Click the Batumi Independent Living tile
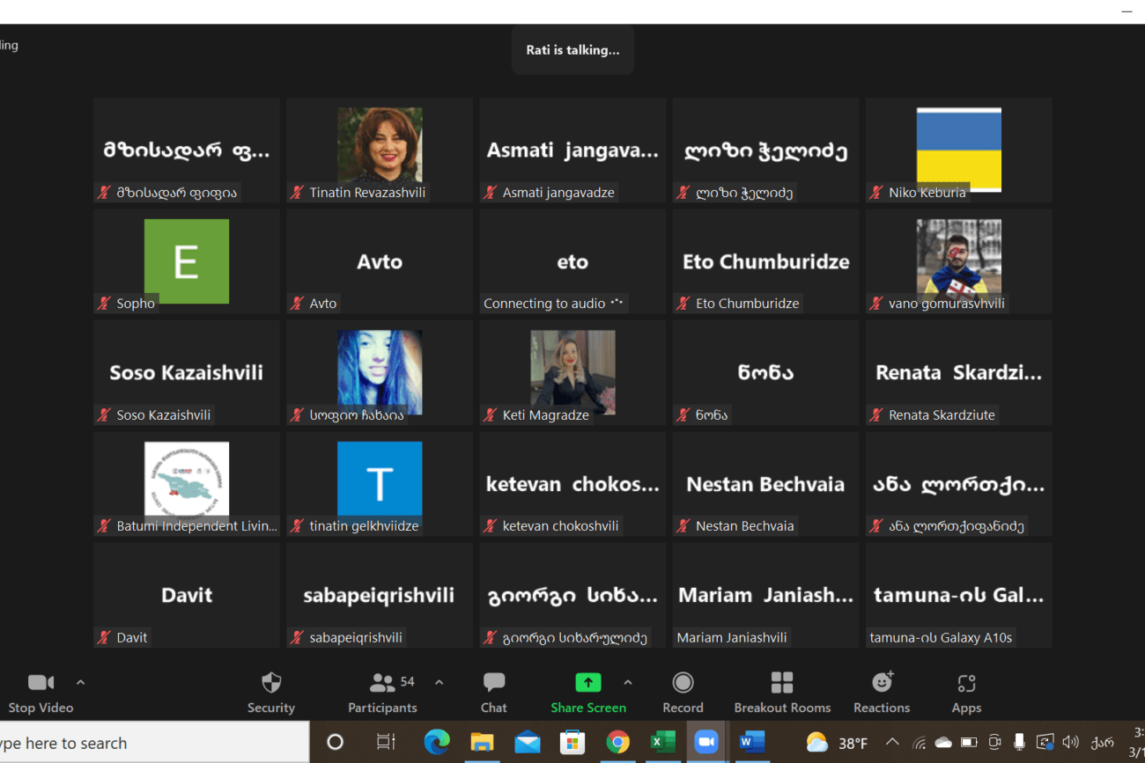The image size is (1145, 763). tap(187, 481)
